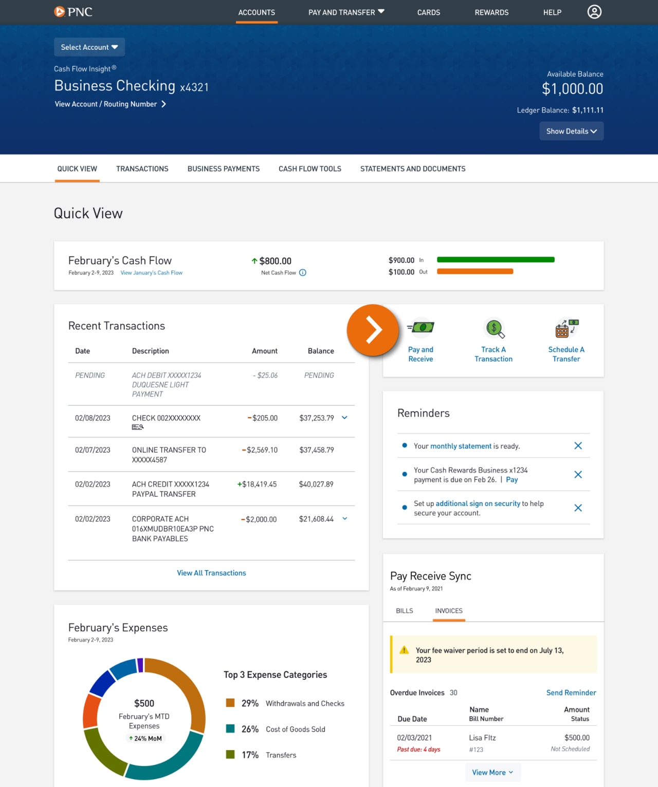This screenshot has height=787, width=658.
Task: Click the PNC logo
Action: coord(73,12)
